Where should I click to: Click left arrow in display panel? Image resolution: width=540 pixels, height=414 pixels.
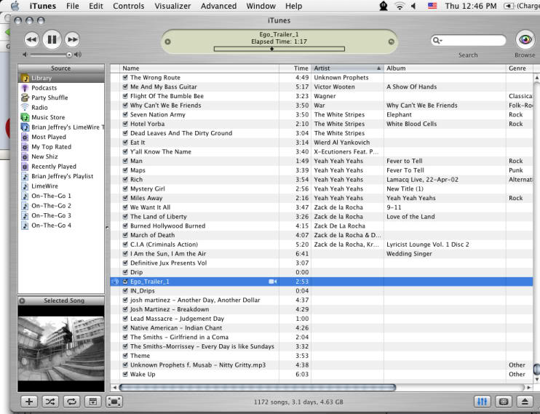coord(167,41)
